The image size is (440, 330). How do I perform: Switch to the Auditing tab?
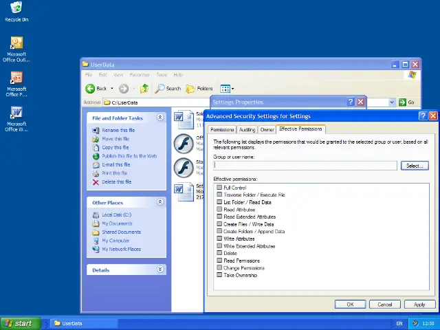click(247, 130)
